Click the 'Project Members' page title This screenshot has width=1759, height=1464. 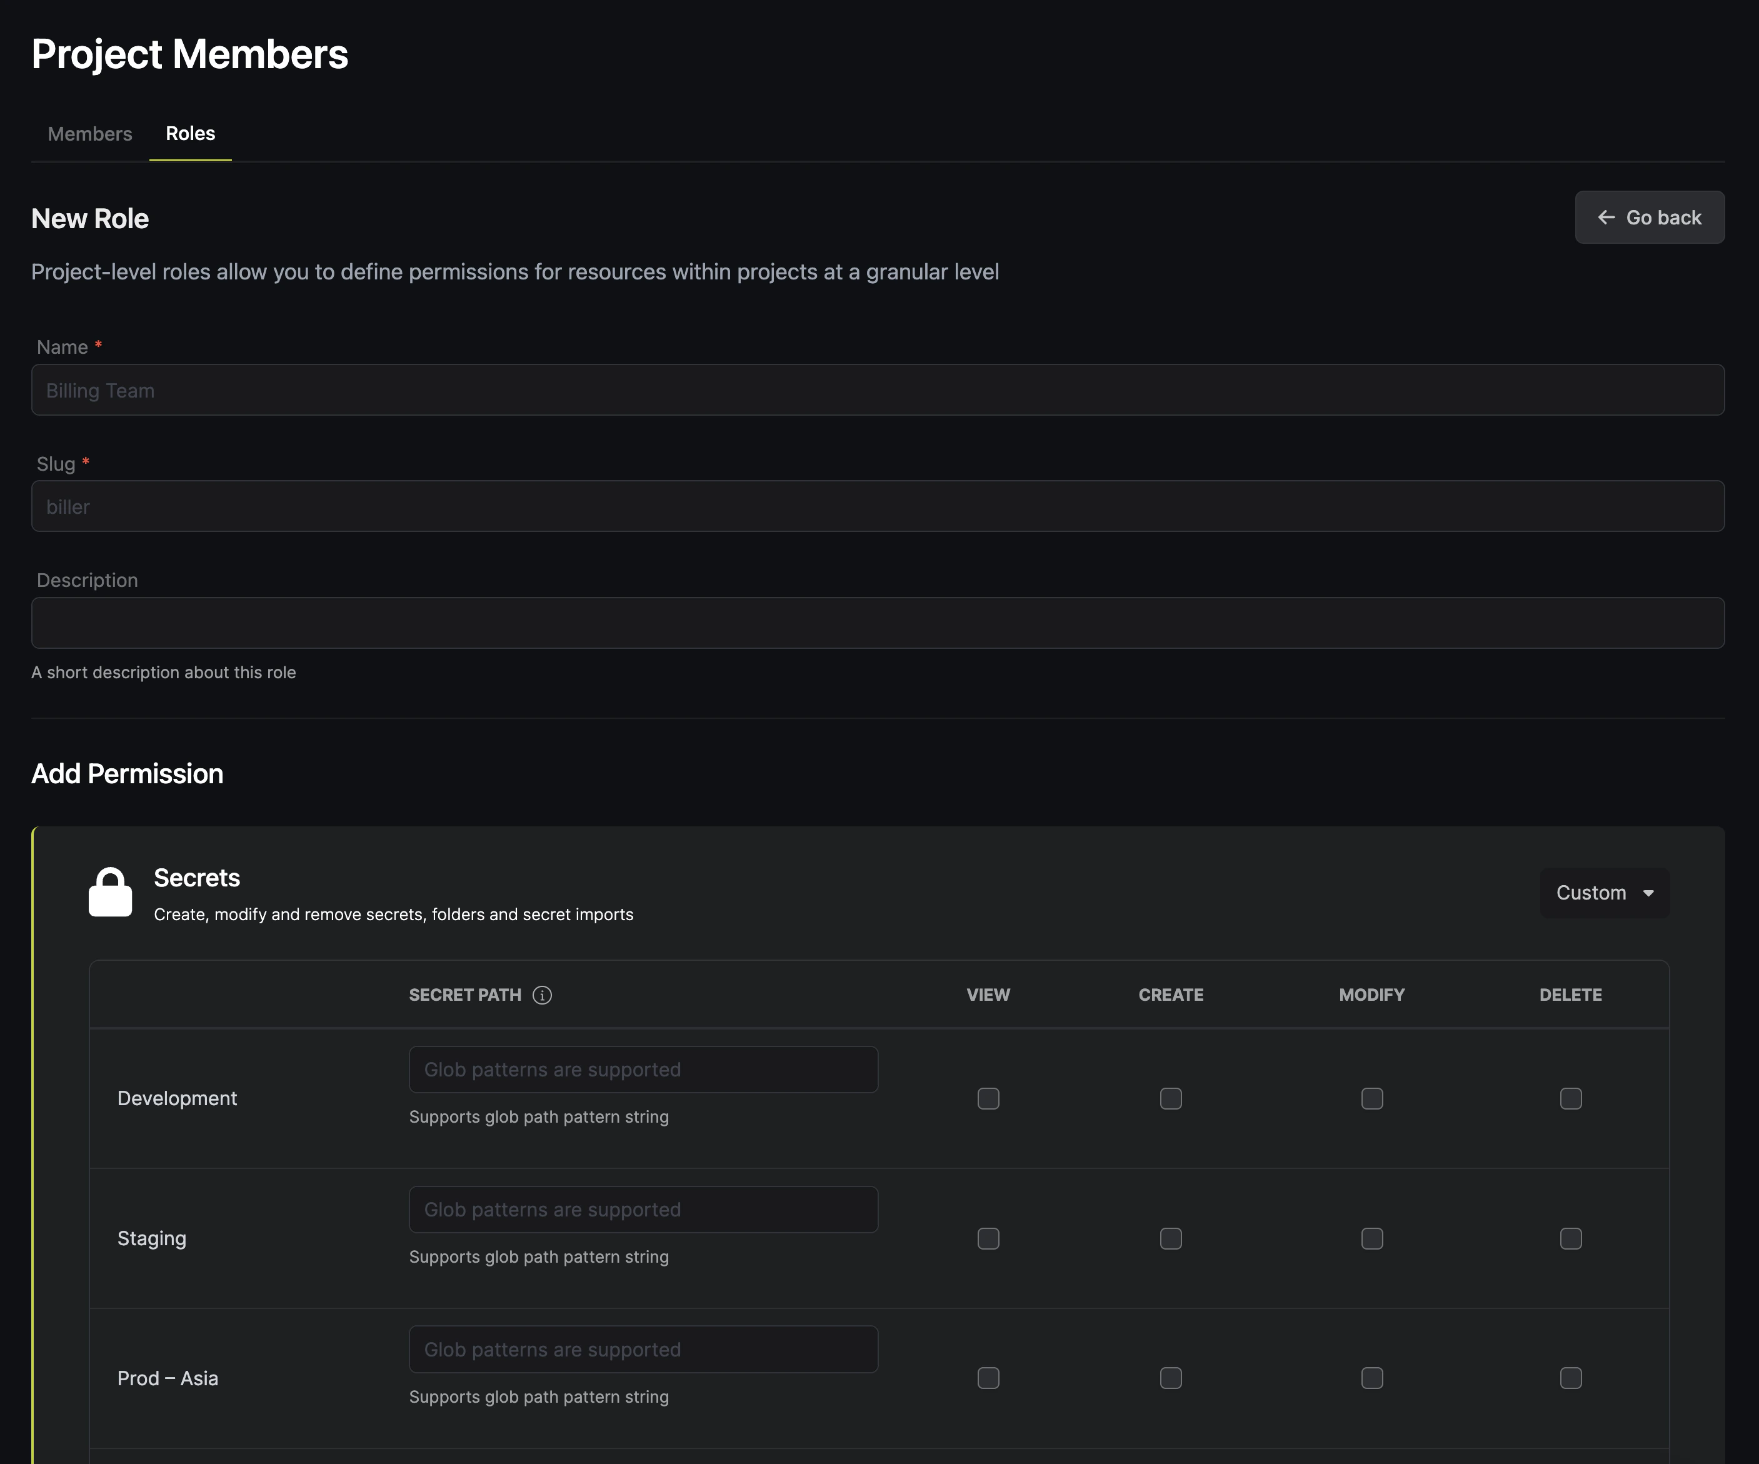coord(189,54)
